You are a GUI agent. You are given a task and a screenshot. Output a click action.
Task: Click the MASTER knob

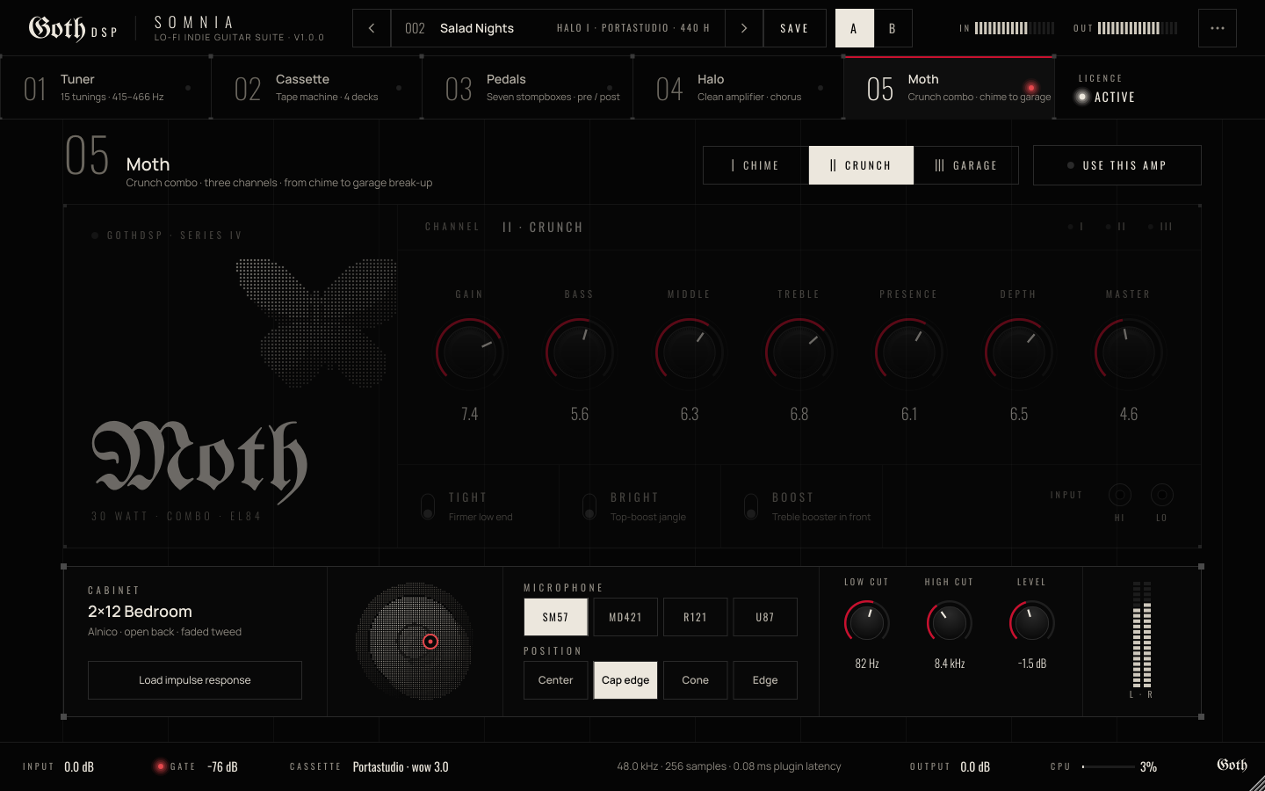(1129, 352)
